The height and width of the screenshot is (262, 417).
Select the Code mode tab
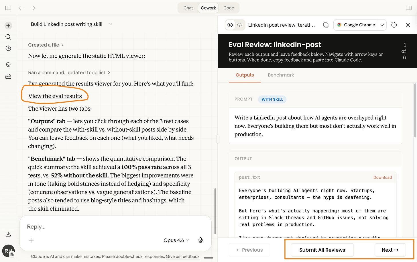(229, 8)
